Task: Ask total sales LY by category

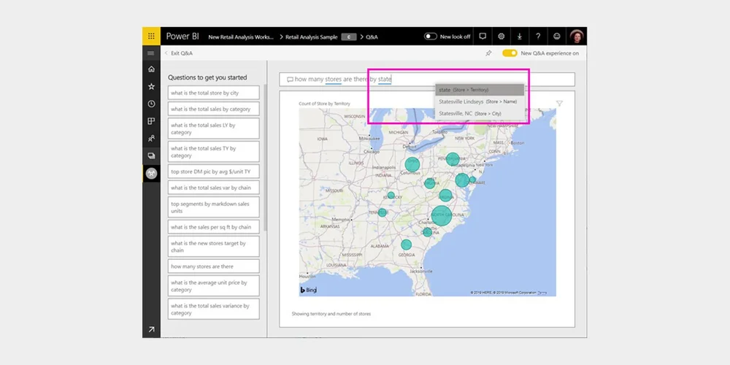Action: [x=214, y=128]
